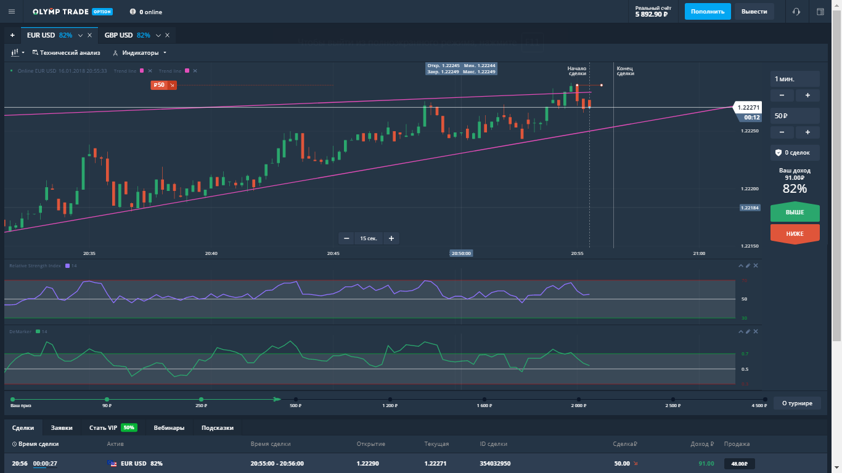This screenshot has height=473, width=842.
Task: Open support headset icon
Action: [x=796, y=12]
